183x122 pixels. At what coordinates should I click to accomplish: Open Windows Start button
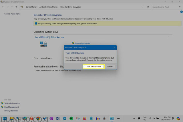click(5, 119)
